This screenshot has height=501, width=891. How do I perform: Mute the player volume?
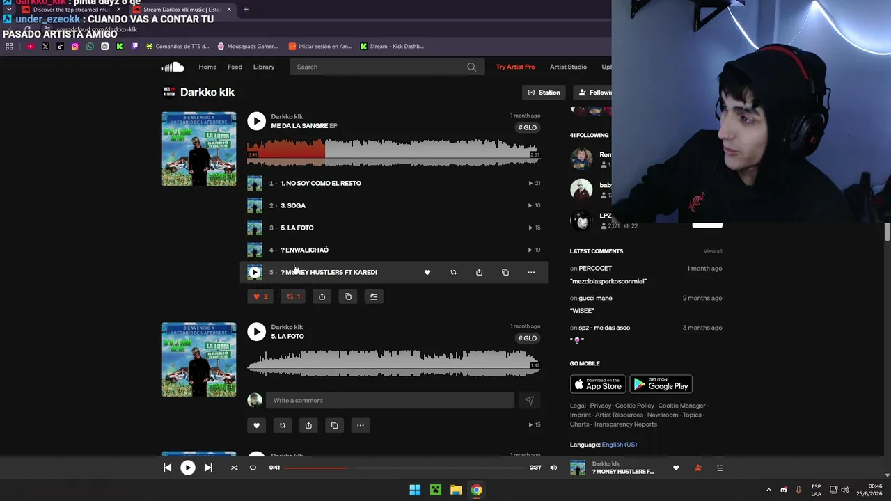point(553,468)
